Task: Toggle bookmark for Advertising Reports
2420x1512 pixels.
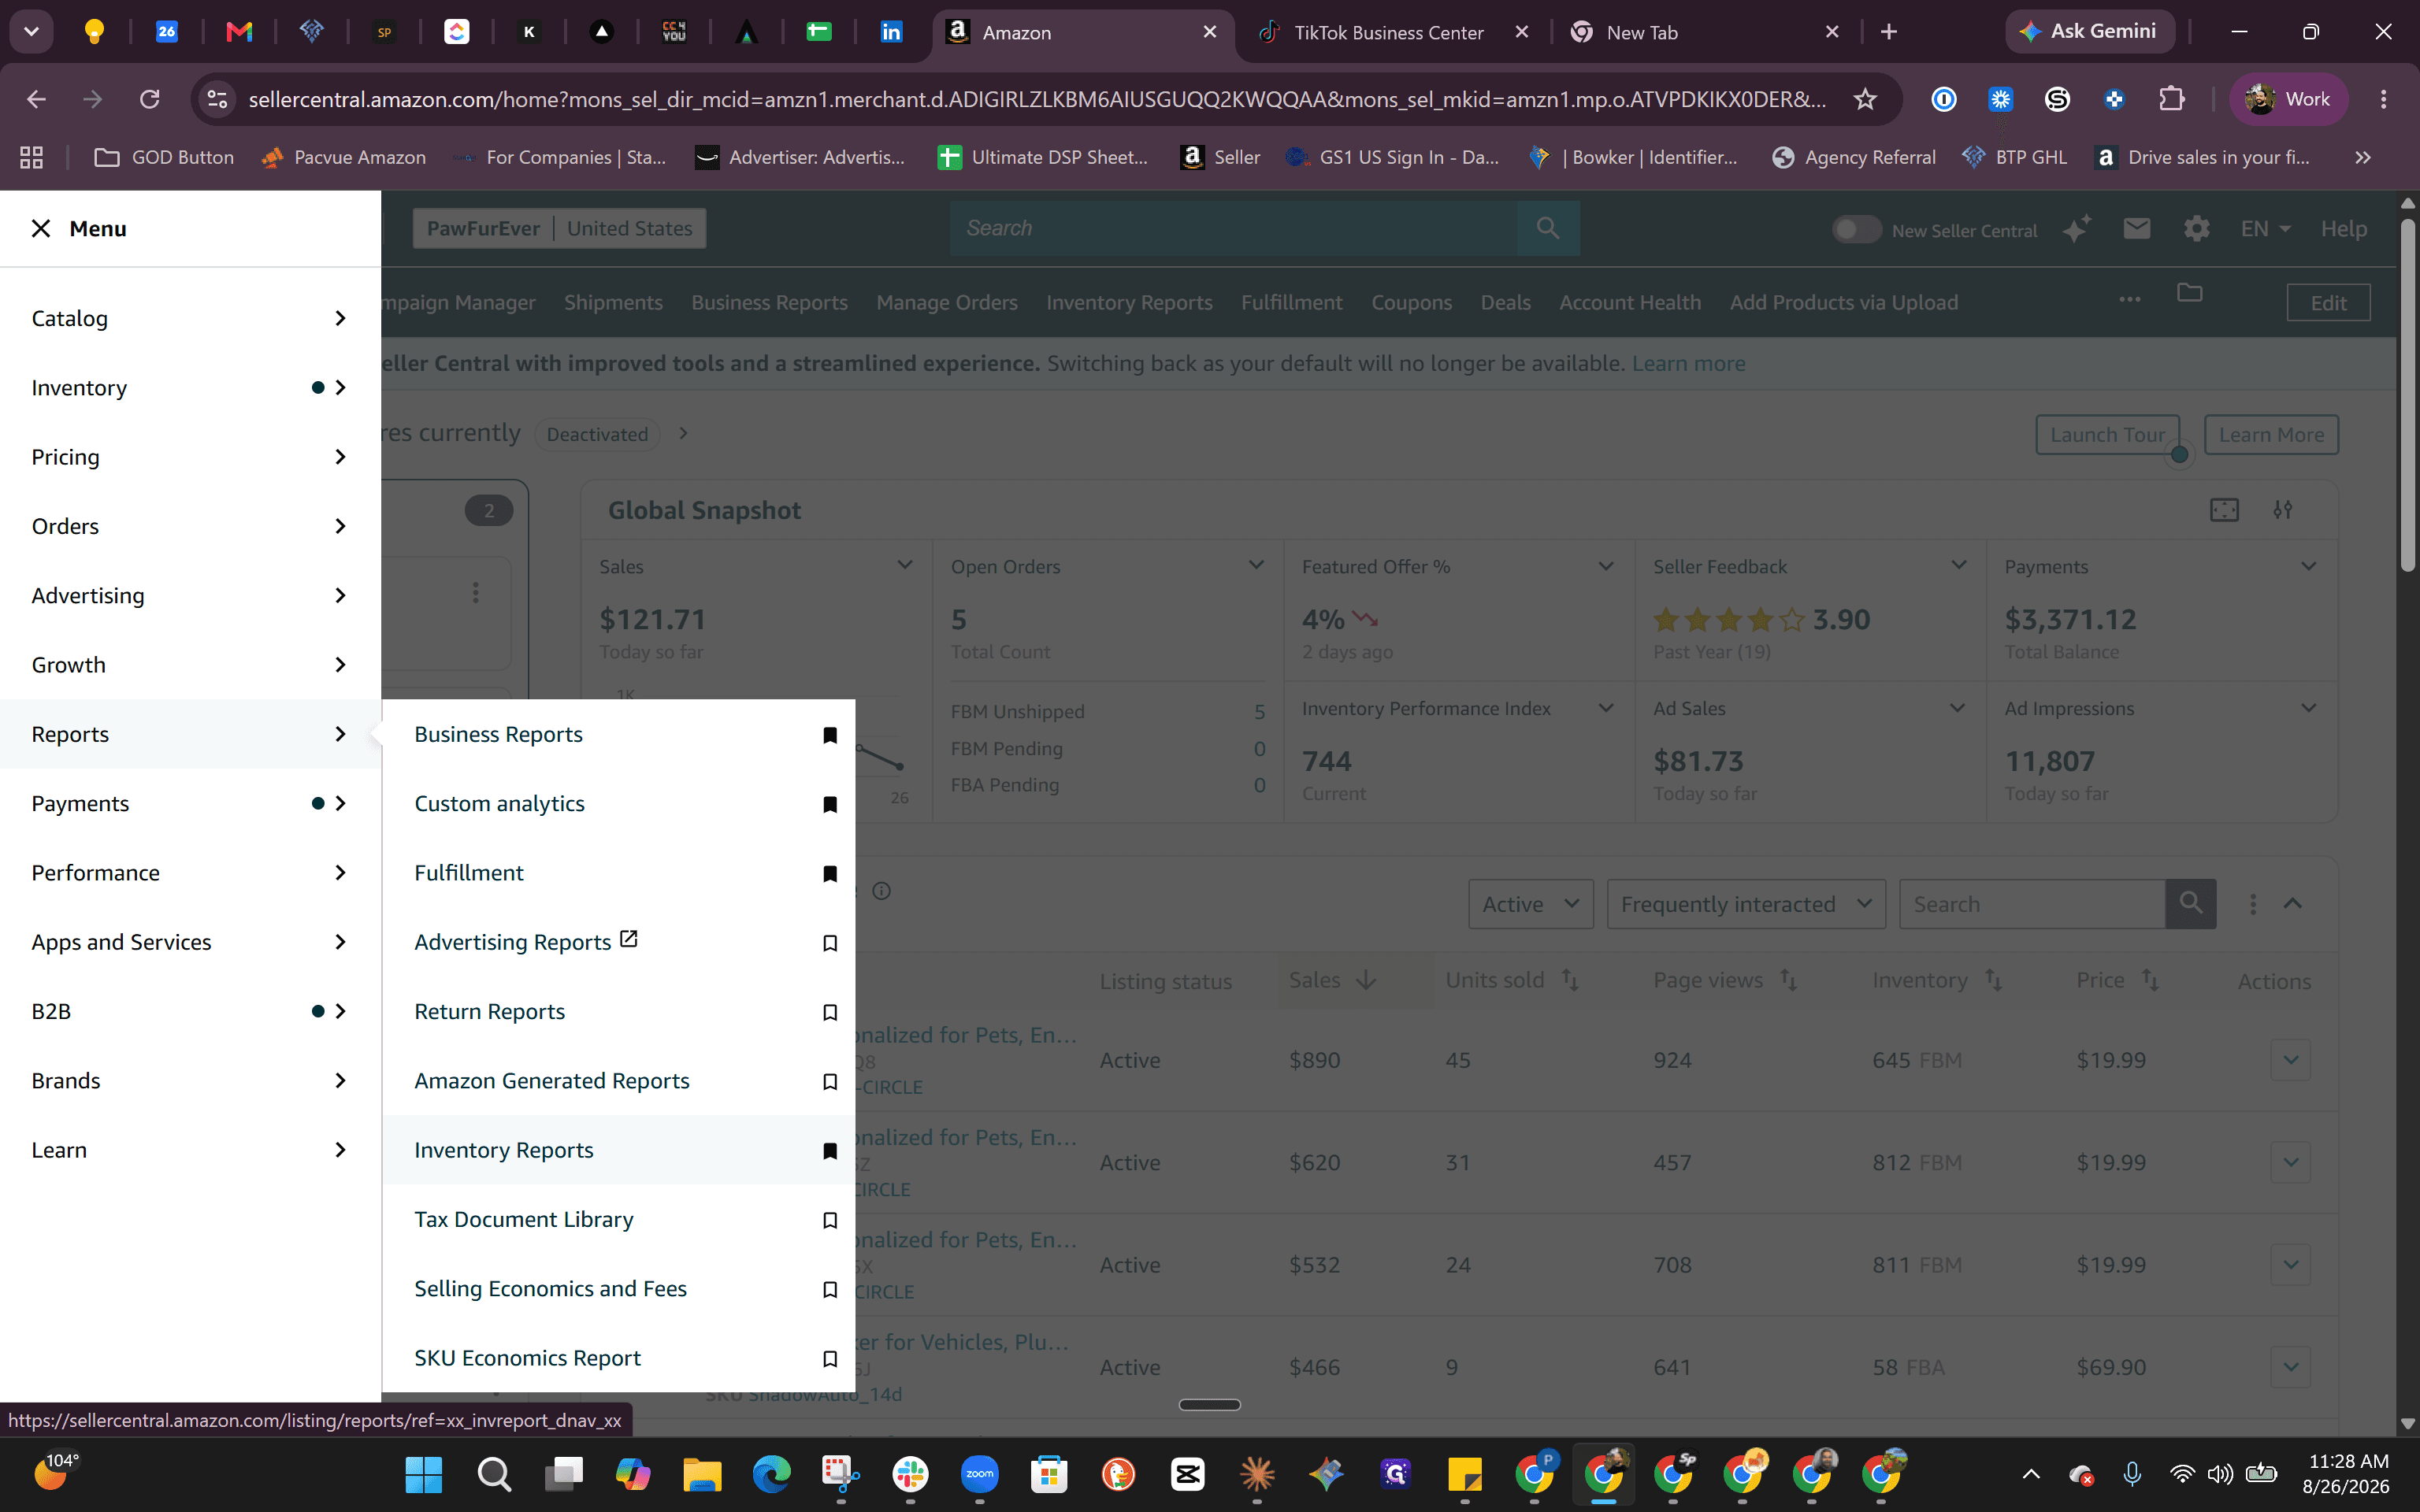Action: [x=829, y=943]
